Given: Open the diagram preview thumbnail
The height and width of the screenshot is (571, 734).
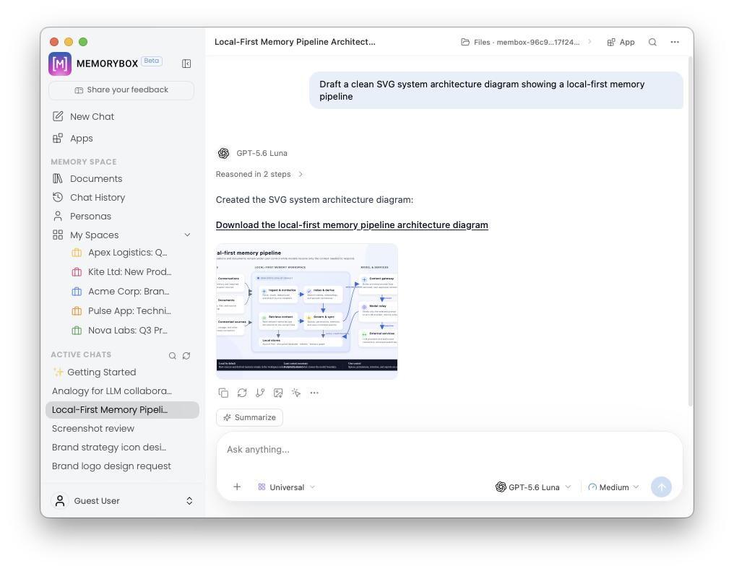Looking at the screenshot, I should [x=307, y=311].
